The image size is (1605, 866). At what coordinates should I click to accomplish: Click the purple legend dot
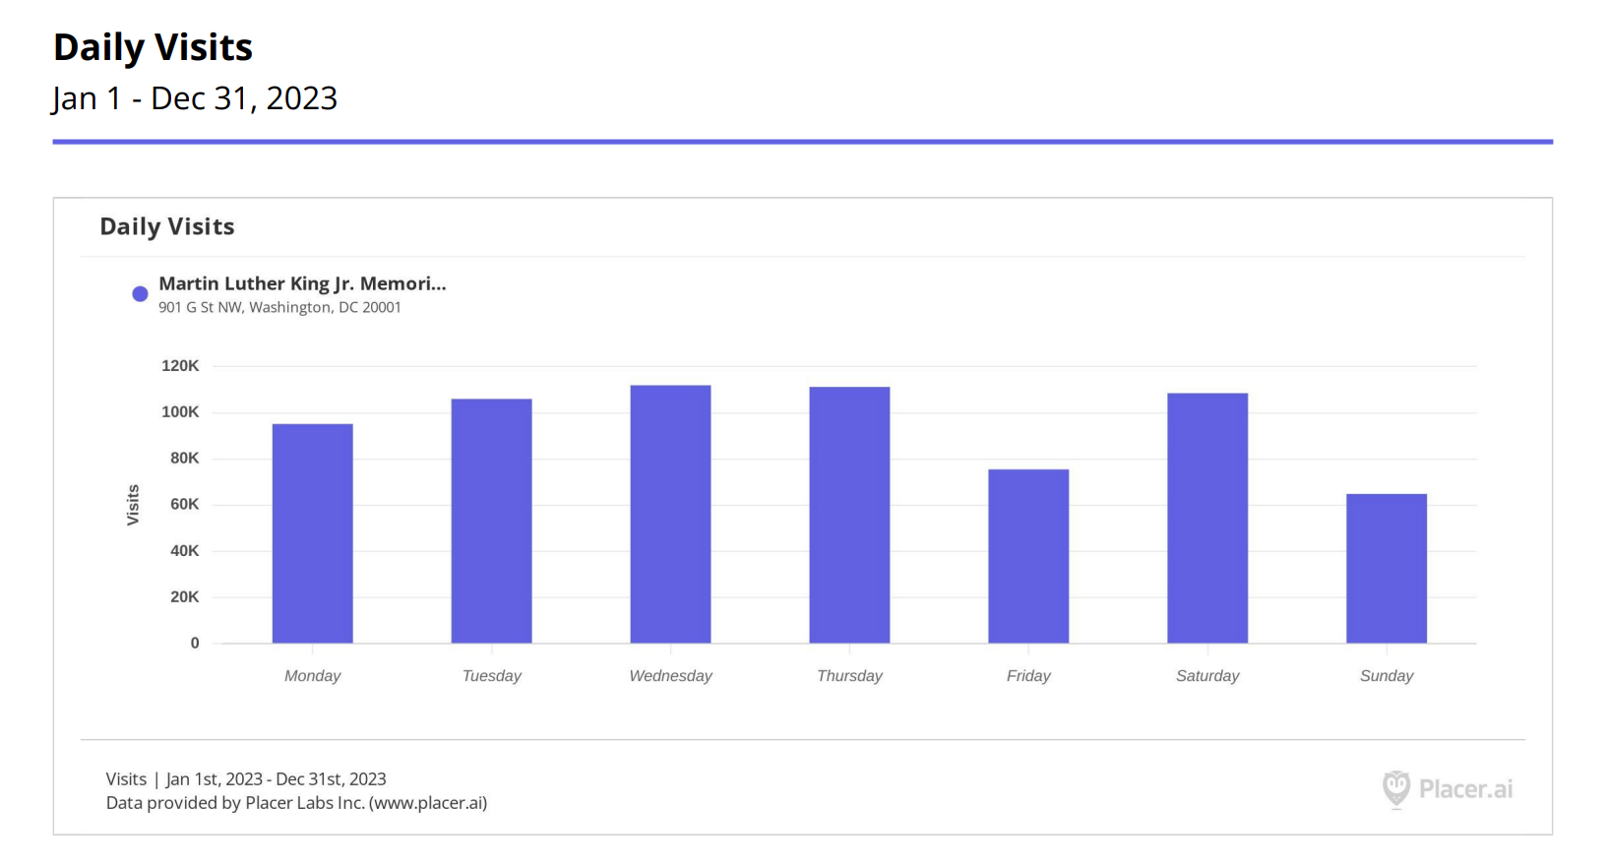click(x=140, y=293)
